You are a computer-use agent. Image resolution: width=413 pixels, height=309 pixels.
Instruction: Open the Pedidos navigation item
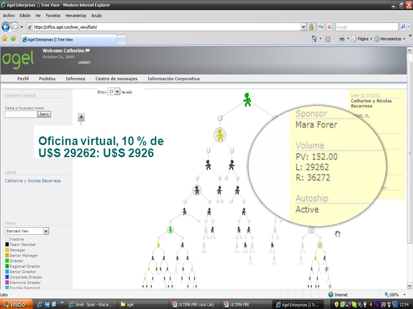point(47,79)
